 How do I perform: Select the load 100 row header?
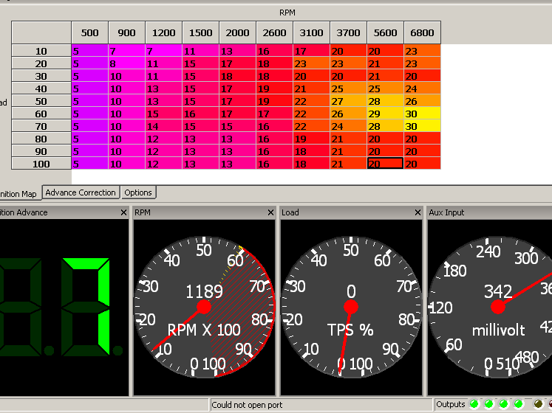41,164
